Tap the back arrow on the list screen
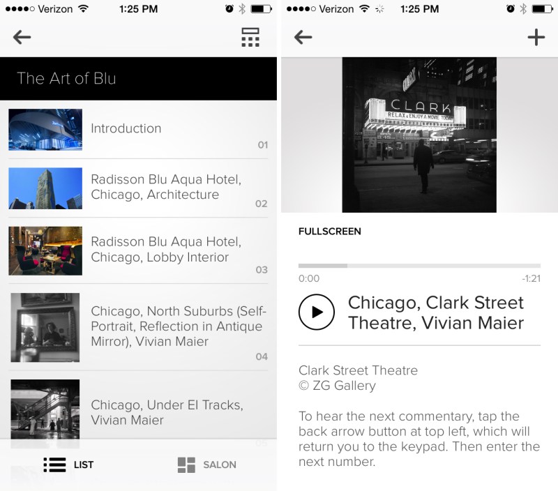The image size is (558, 491). tap(22, 37)
